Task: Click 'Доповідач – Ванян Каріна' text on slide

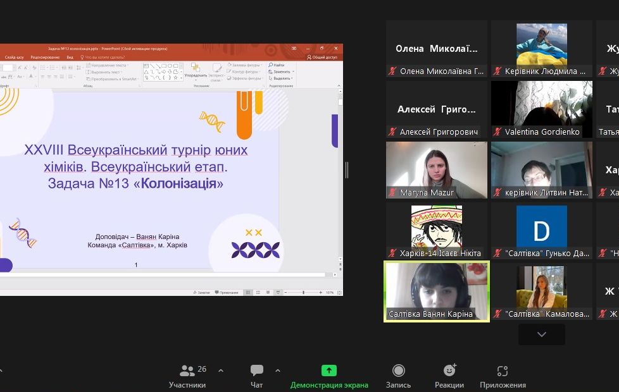Action: (137, 236)
